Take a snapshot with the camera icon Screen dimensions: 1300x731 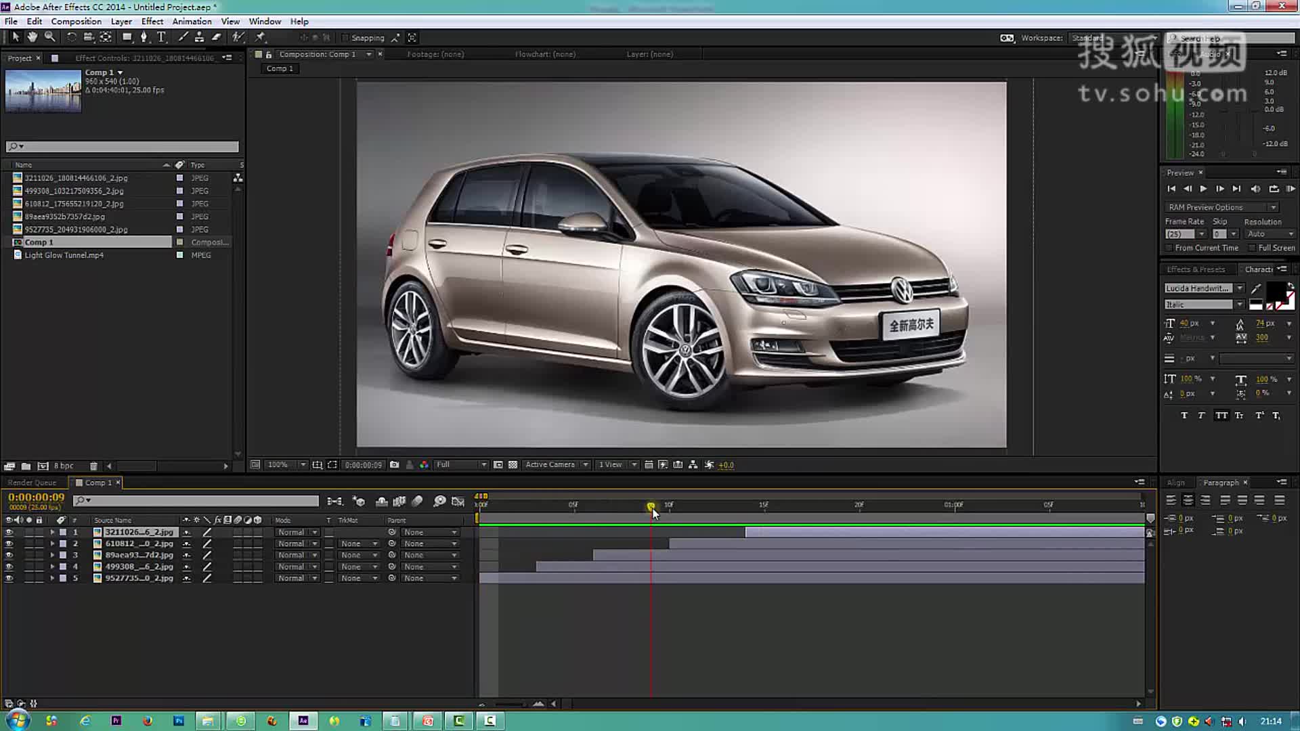pos(394,465)
